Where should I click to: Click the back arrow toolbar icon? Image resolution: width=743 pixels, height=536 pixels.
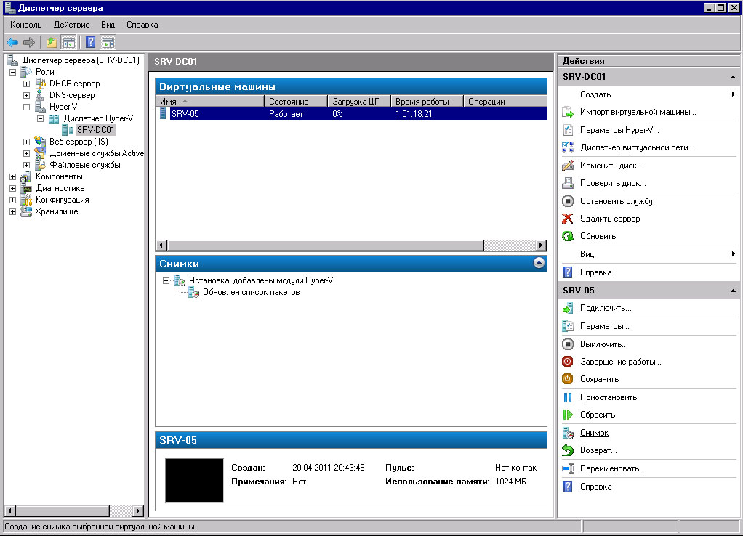point(12,42)
